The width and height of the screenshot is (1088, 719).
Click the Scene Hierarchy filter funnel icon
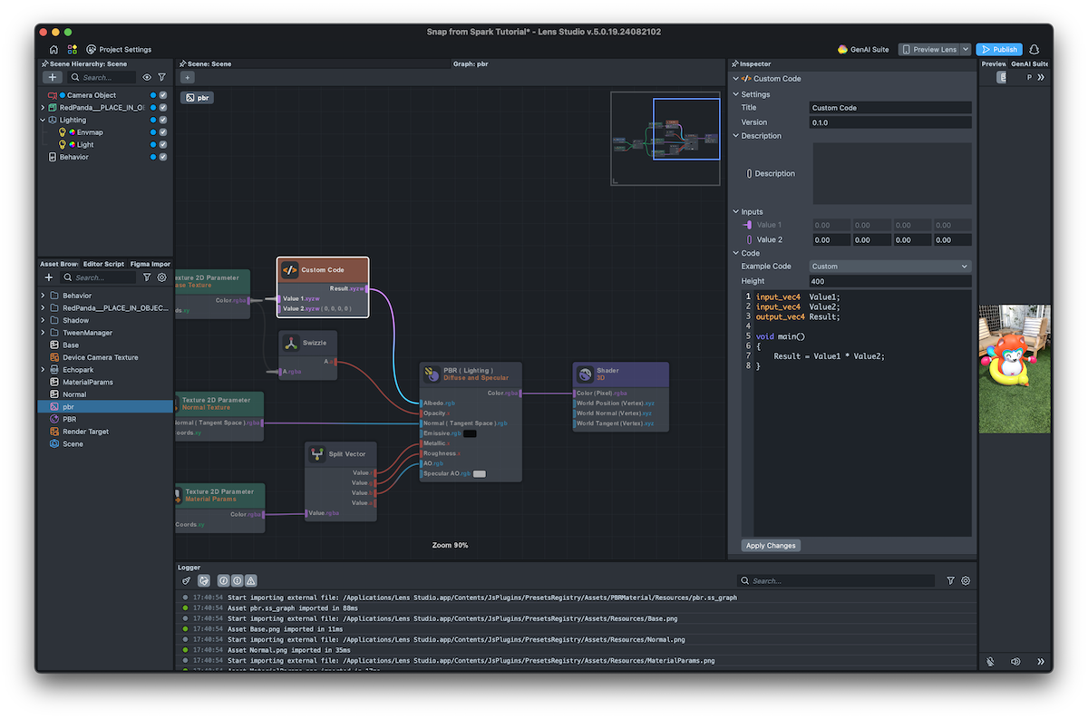pyautogui.click(x=161, y=78)
